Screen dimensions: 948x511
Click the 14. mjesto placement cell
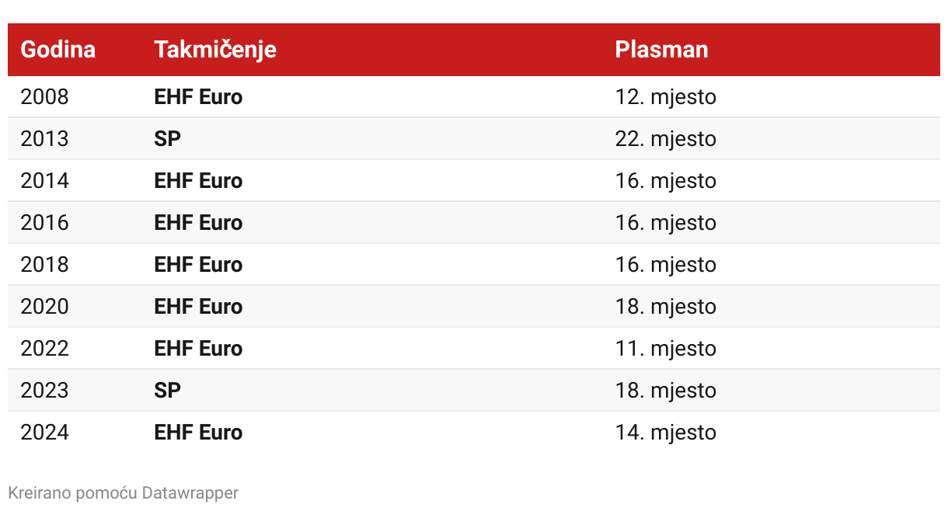click(x=665, y=433)
